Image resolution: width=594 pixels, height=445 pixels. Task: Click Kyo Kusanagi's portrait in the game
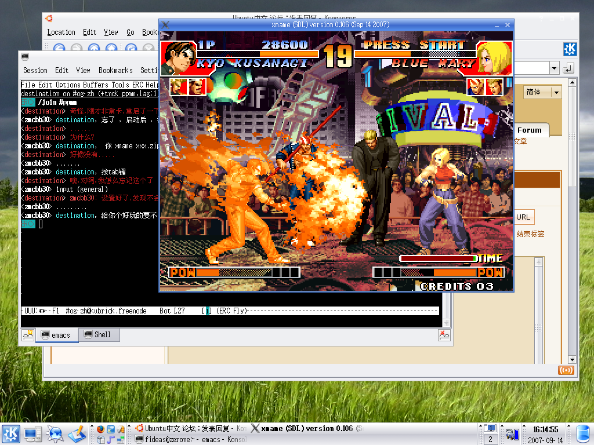[x=178, y=59]
